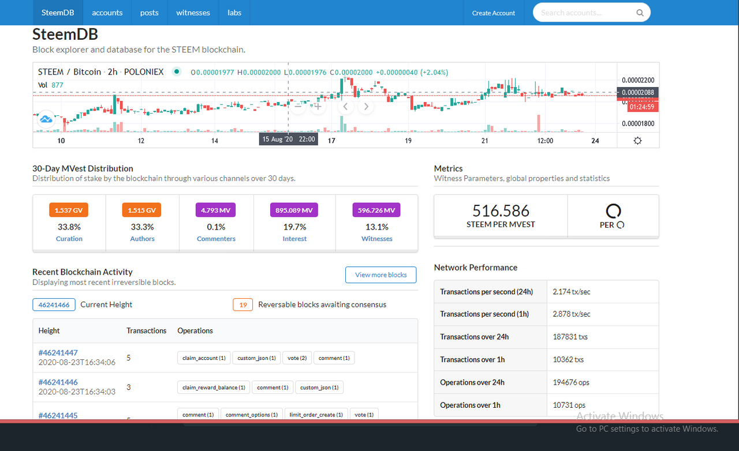The image size is (739, 451).
Task: Open block #46241447
Action: tap(58, 353)
